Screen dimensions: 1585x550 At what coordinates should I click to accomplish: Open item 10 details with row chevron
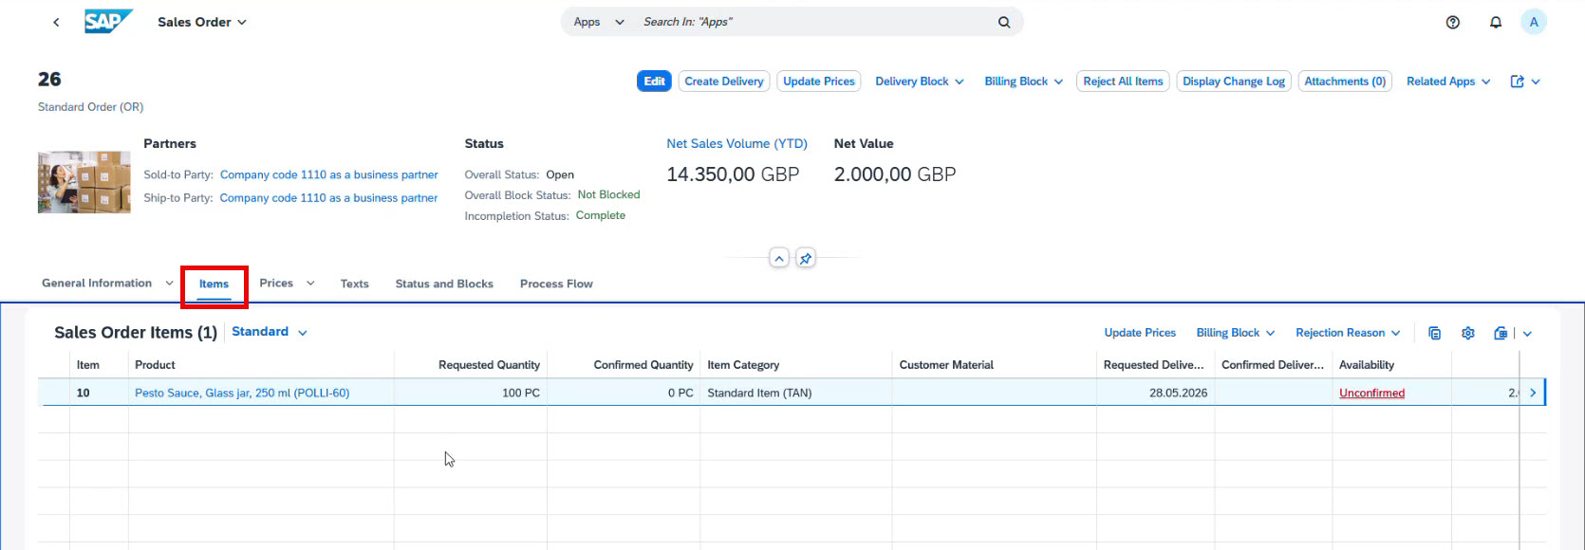[1533, 393]
